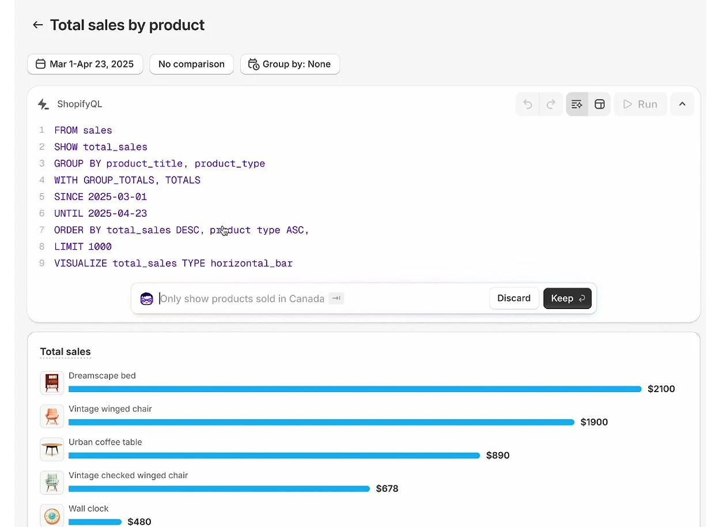Click the Urban coffee table sales bar
Screen dimensions: 719x527
pos(274,456)
